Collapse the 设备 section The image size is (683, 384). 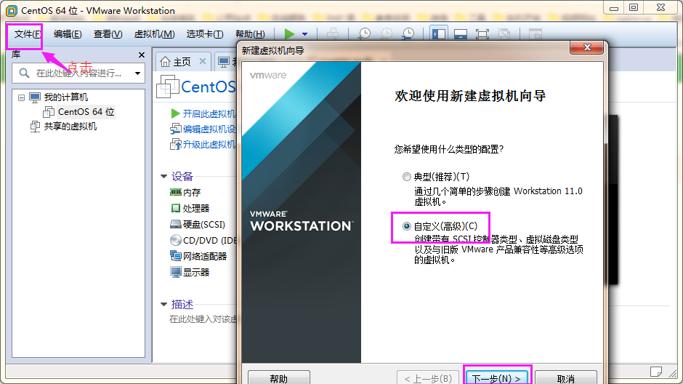[163, 177]
